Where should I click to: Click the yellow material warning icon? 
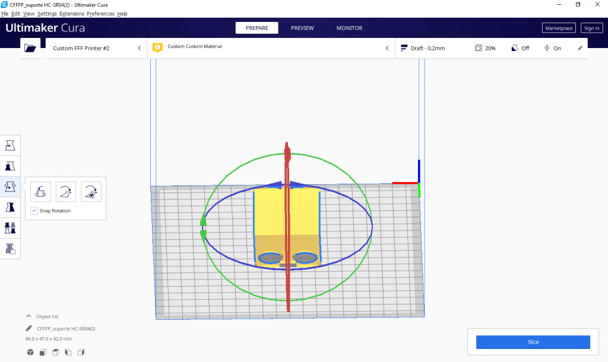(x=157, y=47)
